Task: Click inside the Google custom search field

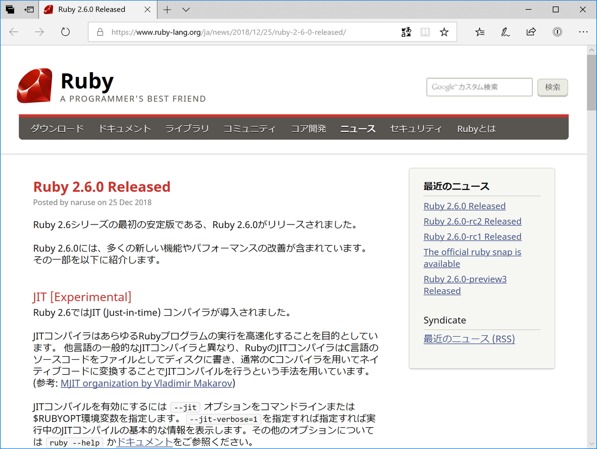Action: coord(479,87)
